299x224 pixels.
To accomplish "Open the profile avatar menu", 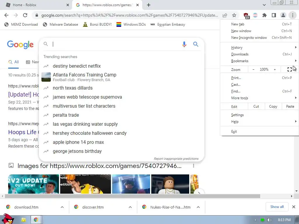I will click(283, 15).
